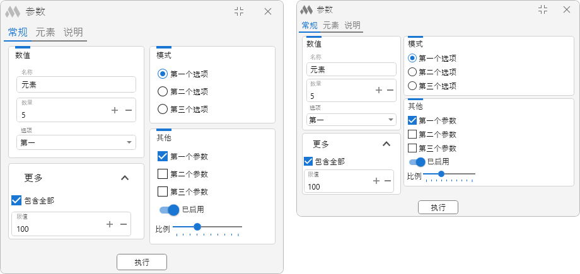This screenshot has width=580, height=274.
Task: Collapse the 更多 section in left window
Action: click(x=125, y=178)
